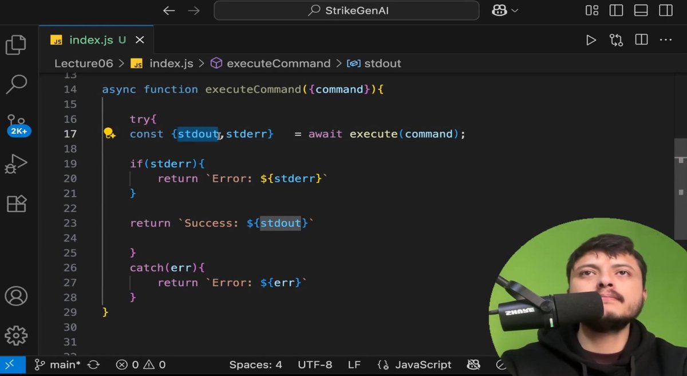The width and height of the screenshot is (687, 376).
Task: Run the index.js file
Action: pyautogui.click(x=591, y=40)
